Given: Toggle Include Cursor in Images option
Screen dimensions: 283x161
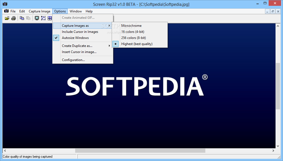Looking at the screenshot, I should [83, 32].
